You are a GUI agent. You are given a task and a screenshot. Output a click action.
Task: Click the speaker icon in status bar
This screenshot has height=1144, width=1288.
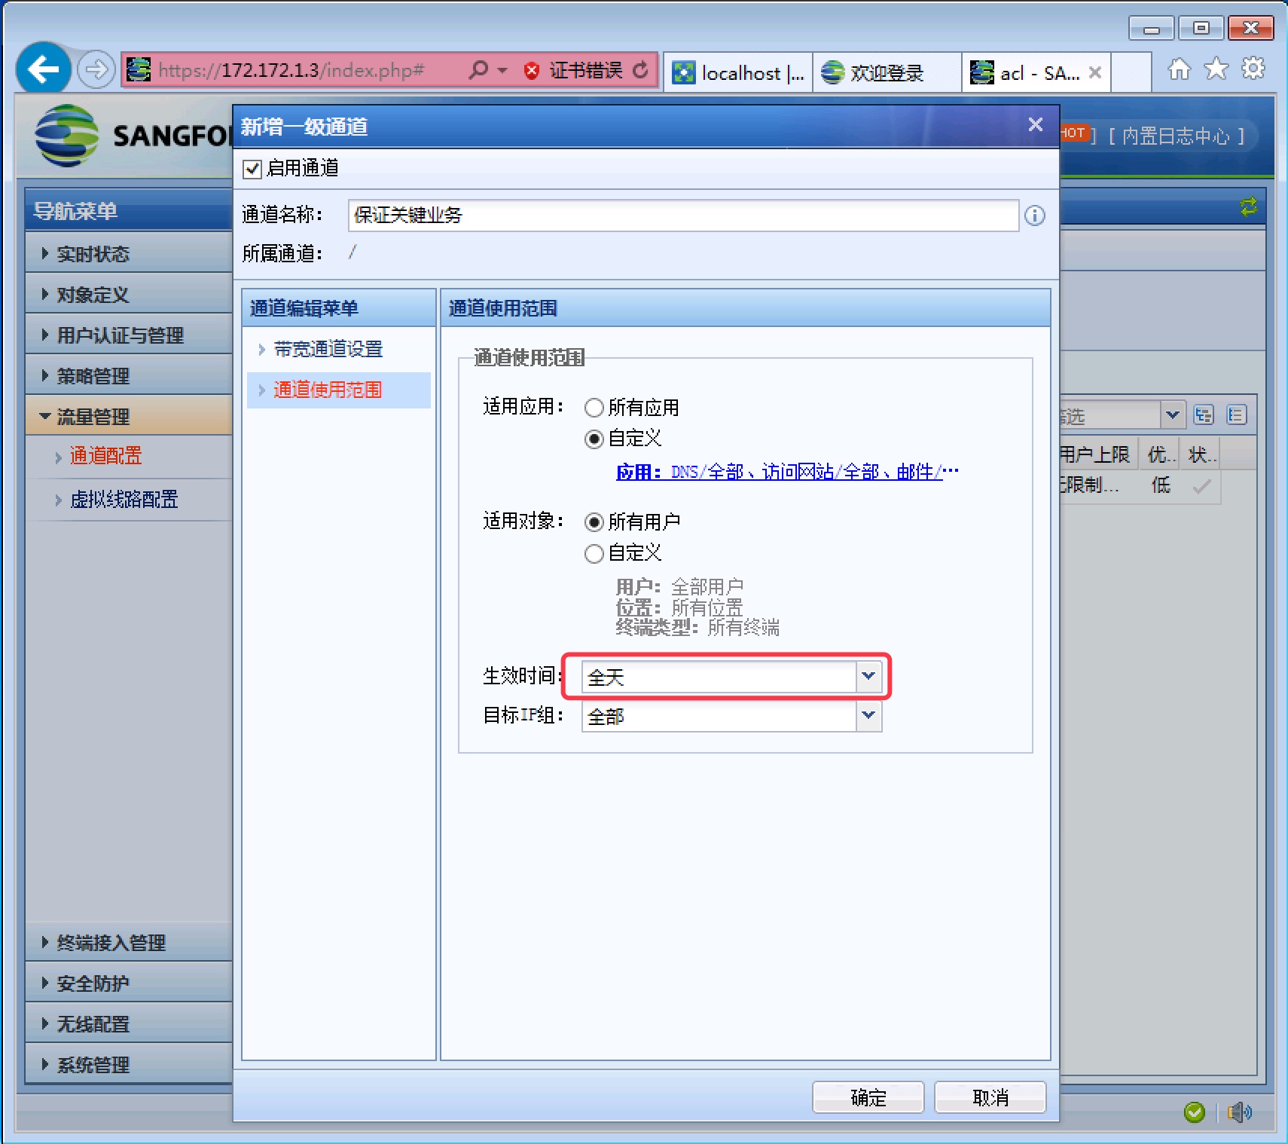click(1240, 1112)
